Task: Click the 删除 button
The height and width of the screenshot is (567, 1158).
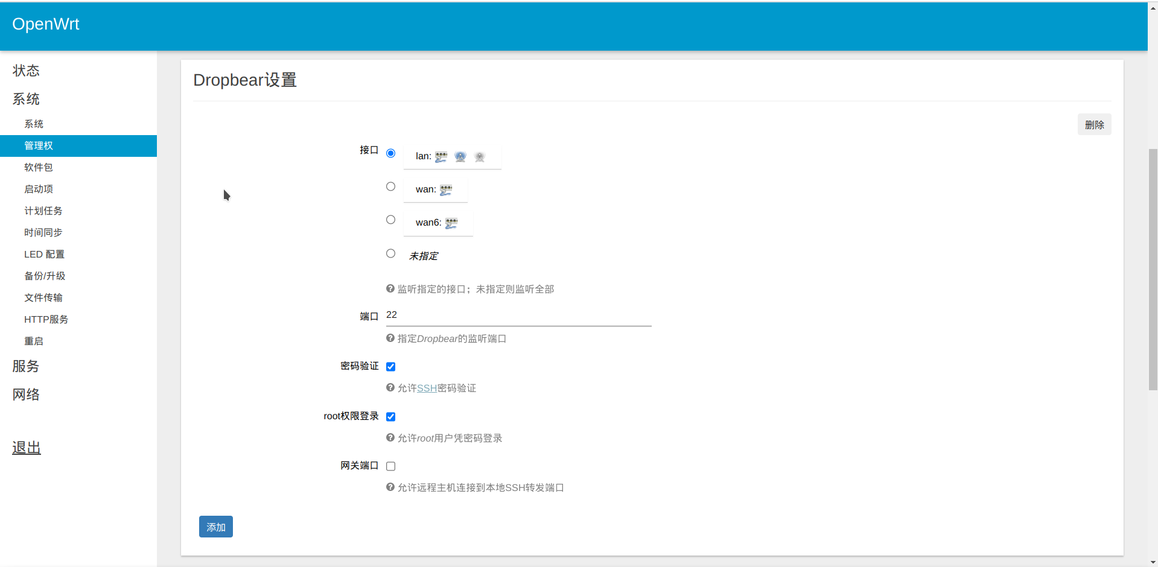Action: [1094, 125]
